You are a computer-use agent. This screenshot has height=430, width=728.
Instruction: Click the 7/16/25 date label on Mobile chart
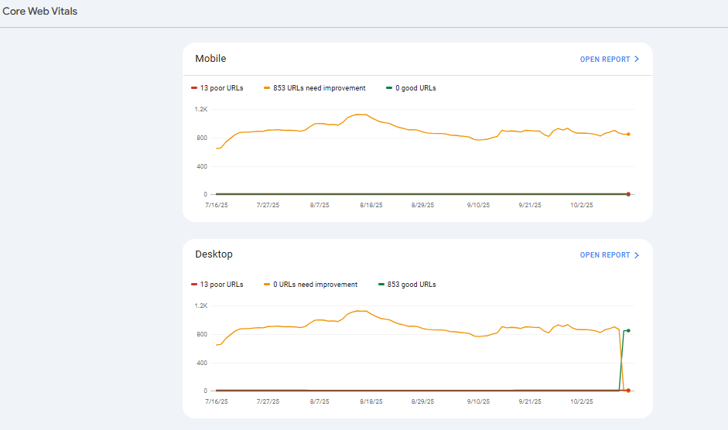217,206
